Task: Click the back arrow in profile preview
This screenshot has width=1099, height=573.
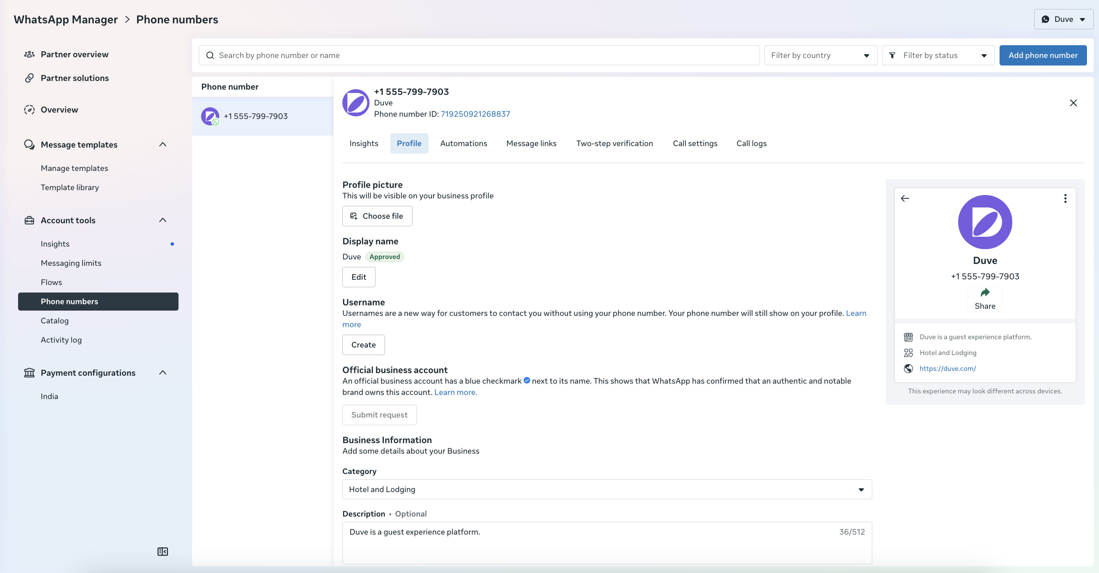Action: [x=905, y=198]
